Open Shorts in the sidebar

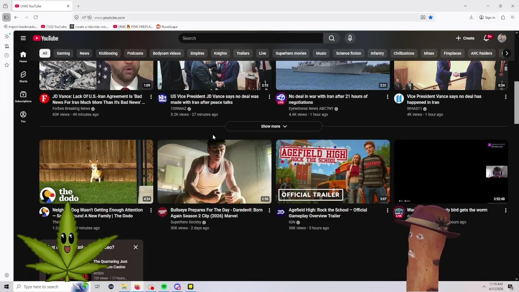[x=23, y=77]
